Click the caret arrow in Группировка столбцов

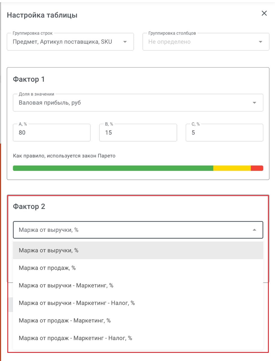260,42
